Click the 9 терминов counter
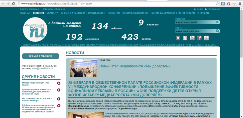Viewport: 243px width, 118px height. tap(148, 23)
